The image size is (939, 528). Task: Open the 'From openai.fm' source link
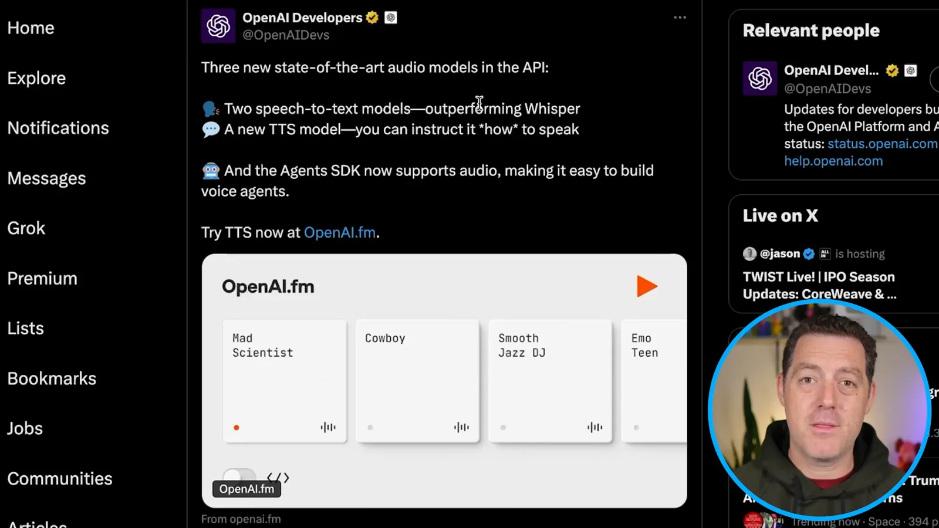[241, 519]
